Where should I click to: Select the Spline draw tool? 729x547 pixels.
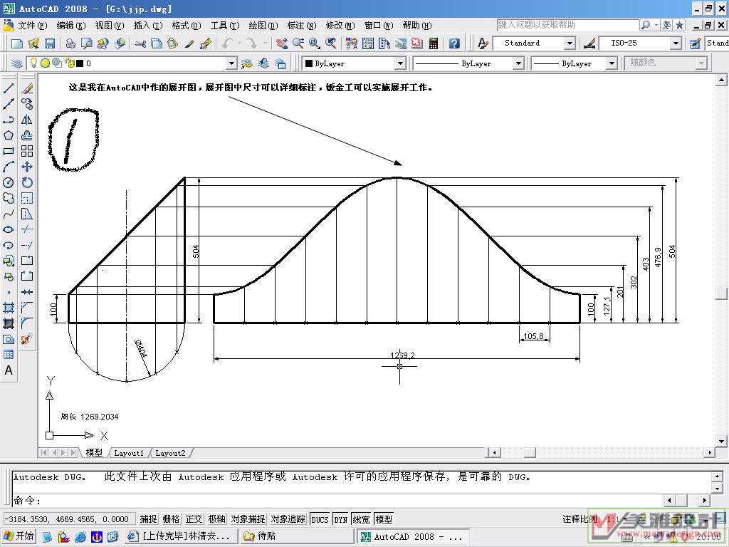(9, 214)
